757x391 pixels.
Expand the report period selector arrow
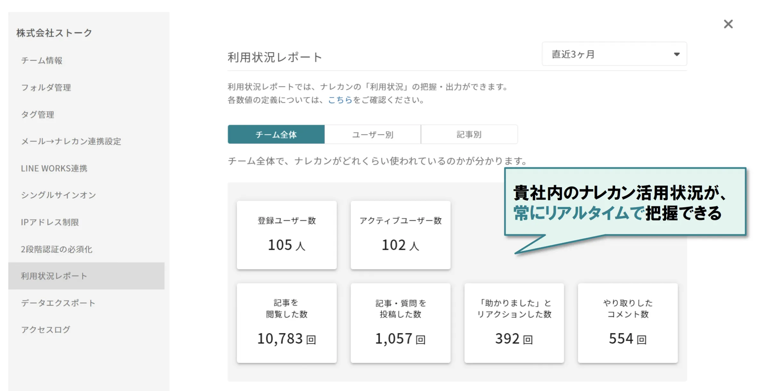676,54
